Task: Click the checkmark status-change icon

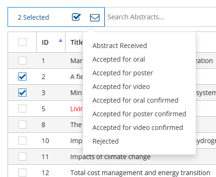Action: [x=76, y=17]
